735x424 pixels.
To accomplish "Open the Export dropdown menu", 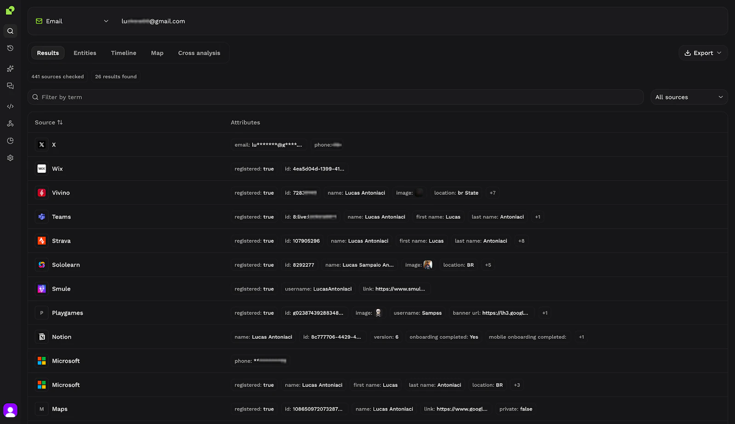I will tap(703, 53).
